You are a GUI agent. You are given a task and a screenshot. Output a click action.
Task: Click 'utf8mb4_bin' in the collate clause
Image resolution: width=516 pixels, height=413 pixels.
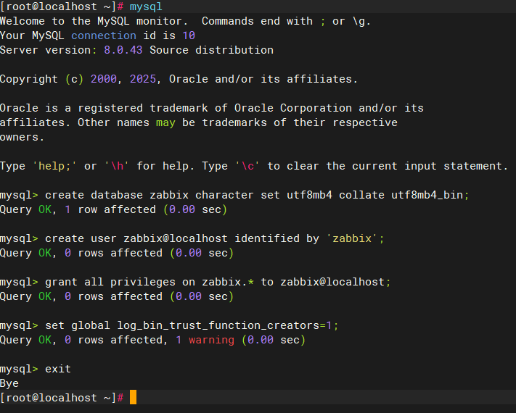tap(427, 195)
